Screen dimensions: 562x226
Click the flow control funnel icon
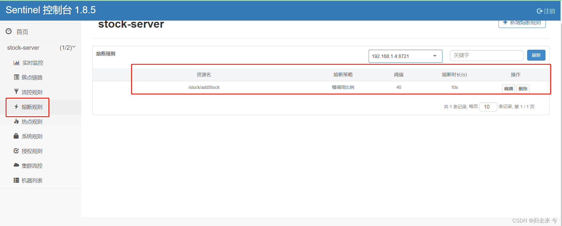pos(16,92)
